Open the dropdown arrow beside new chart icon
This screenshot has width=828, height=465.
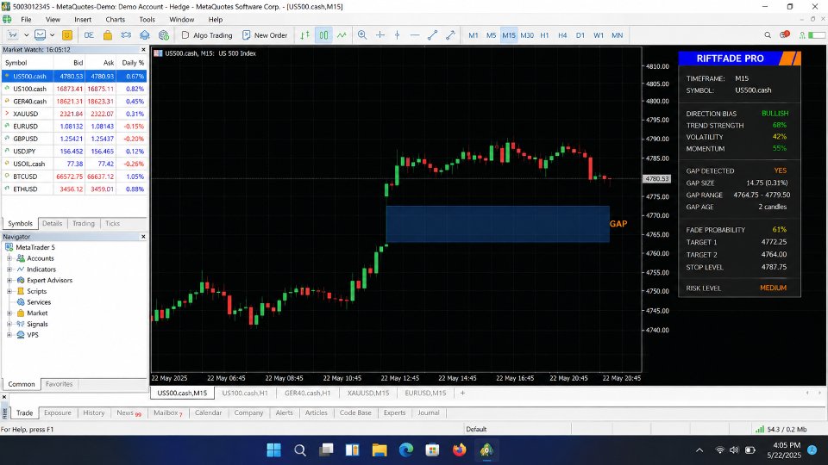(x=26, y=35)
